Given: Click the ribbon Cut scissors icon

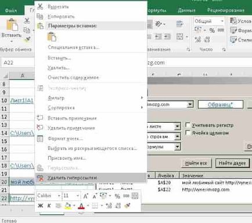Looking at the screenshot, I should click(27, 21).
